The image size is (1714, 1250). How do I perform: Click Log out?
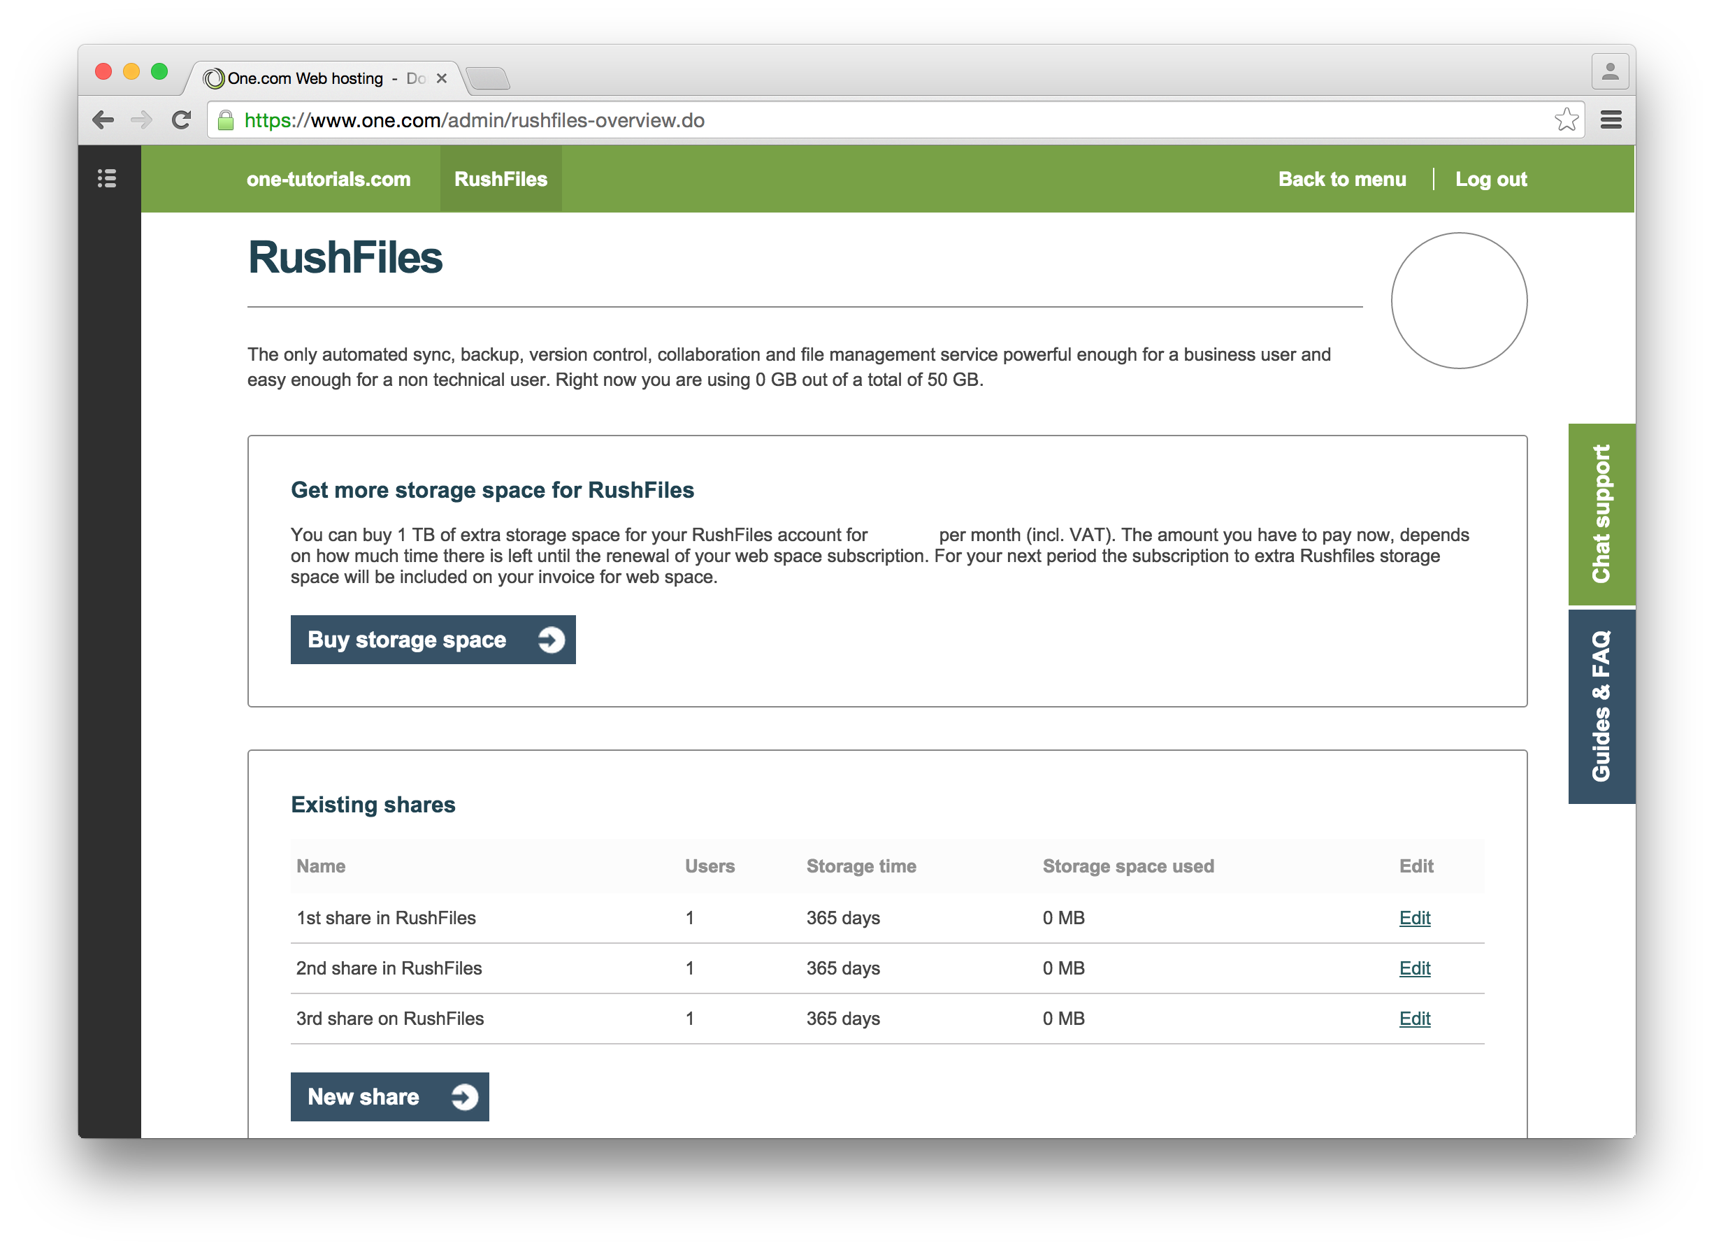point(1491,180)
